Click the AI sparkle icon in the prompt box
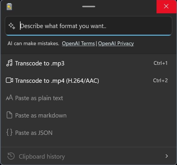 point(12,26)
